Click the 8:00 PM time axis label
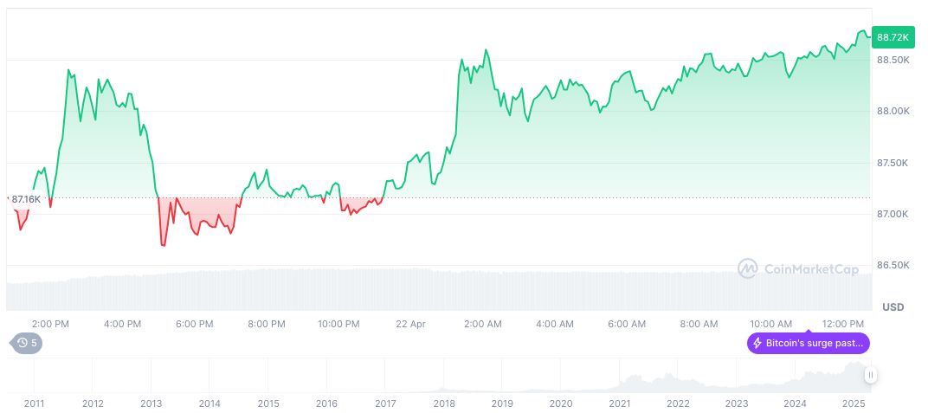This screenshot has width=928, height=413. (267, 324)
